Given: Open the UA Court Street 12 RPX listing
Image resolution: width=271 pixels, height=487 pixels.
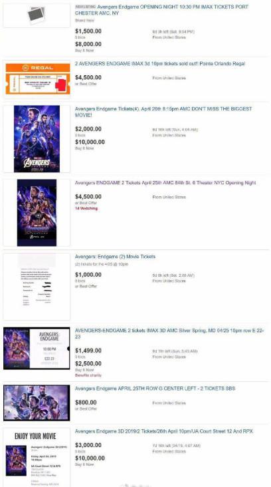Looking at the screenshot, I should tap(163, 431).
